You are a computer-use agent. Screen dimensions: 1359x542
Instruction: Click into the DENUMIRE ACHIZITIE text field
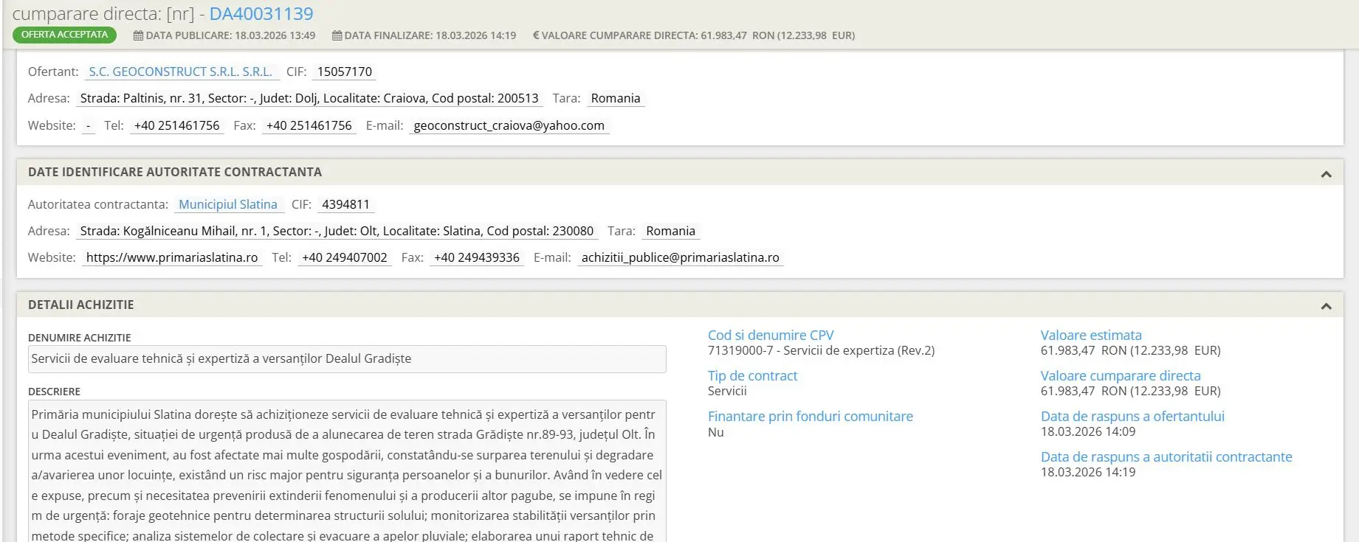coord(347,359)
